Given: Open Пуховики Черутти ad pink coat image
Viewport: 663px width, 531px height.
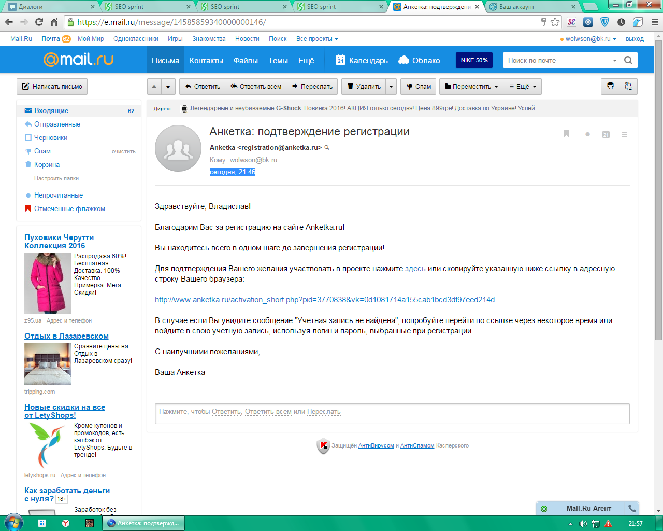Looking at the screenshot, I should click(48, 283).
